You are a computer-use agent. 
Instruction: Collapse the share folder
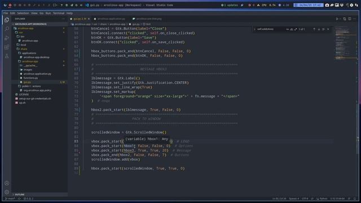[x=24, y=49]
